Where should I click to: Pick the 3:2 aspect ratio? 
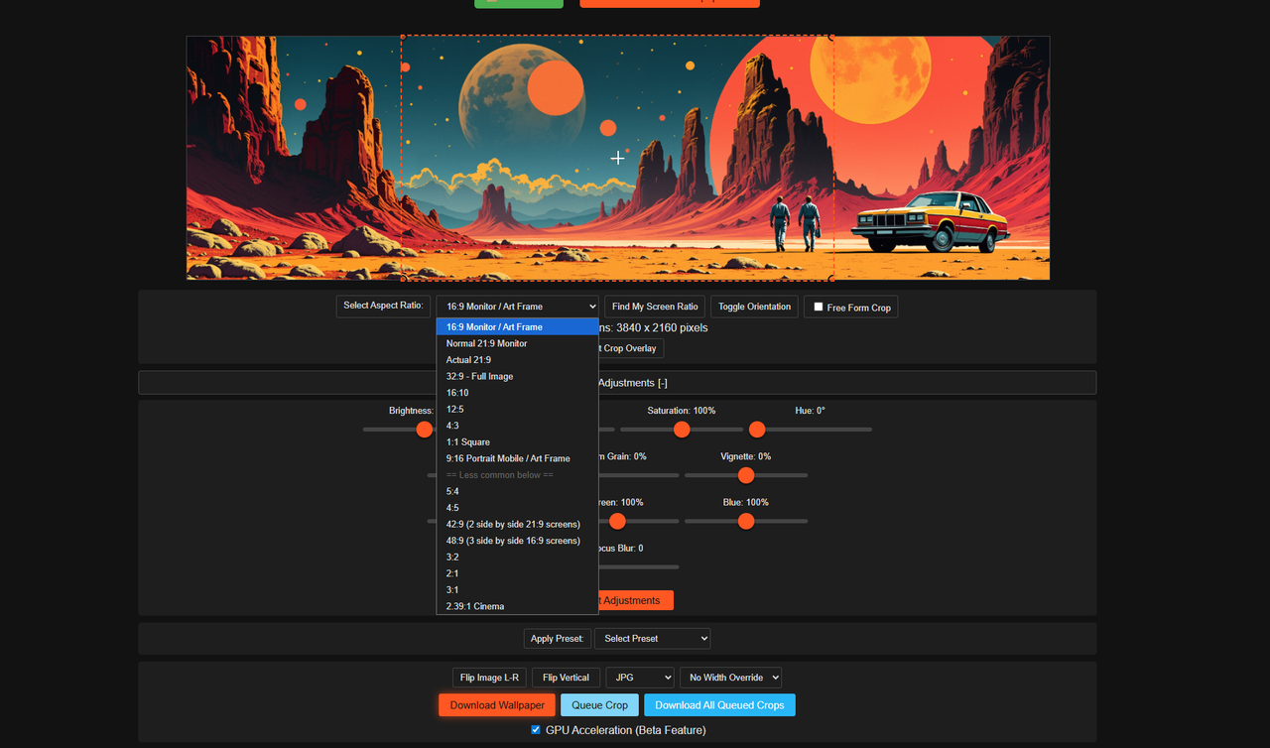pyautogui.click(x=517, y=558)
